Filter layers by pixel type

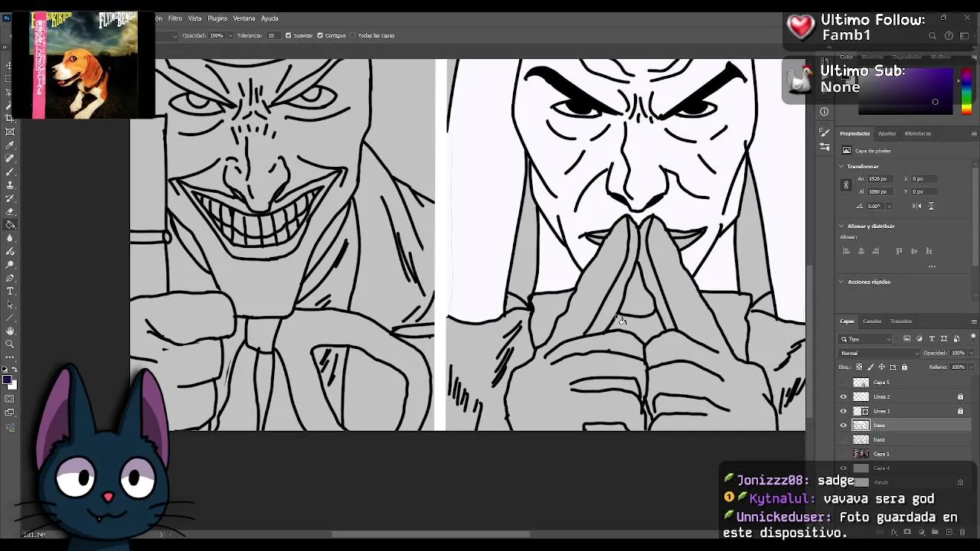(x=906, y=338)
